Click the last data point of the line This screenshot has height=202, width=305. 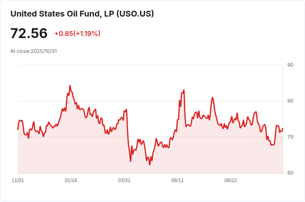click(283, 128)
